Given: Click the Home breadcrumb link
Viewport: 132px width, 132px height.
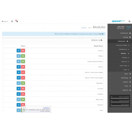Looking at the screenshot, I should pyautogui.click(x=90, y=28).
